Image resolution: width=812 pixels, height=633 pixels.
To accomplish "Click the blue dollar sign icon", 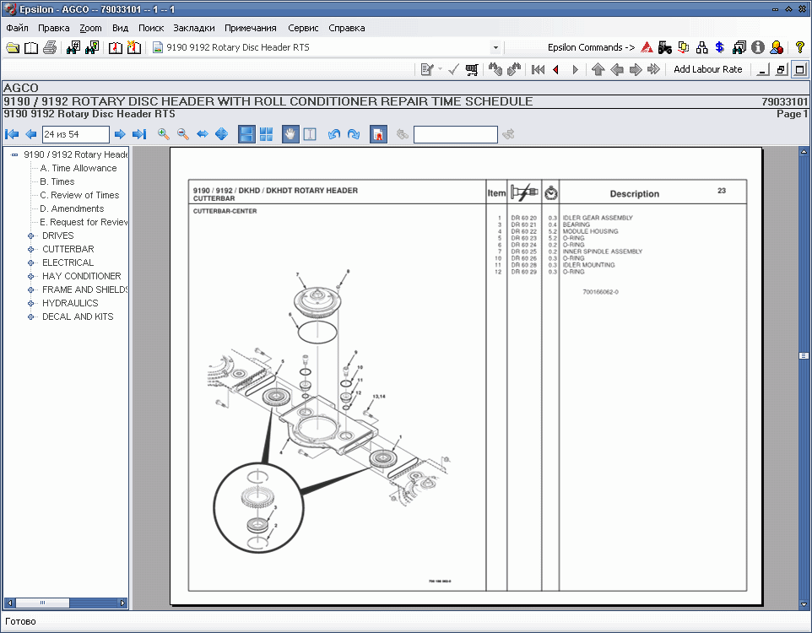I will [x=719, y=47].
